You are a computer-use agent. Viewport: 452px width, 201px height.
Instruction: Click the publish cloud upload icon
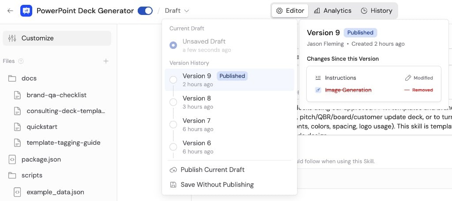173,170
